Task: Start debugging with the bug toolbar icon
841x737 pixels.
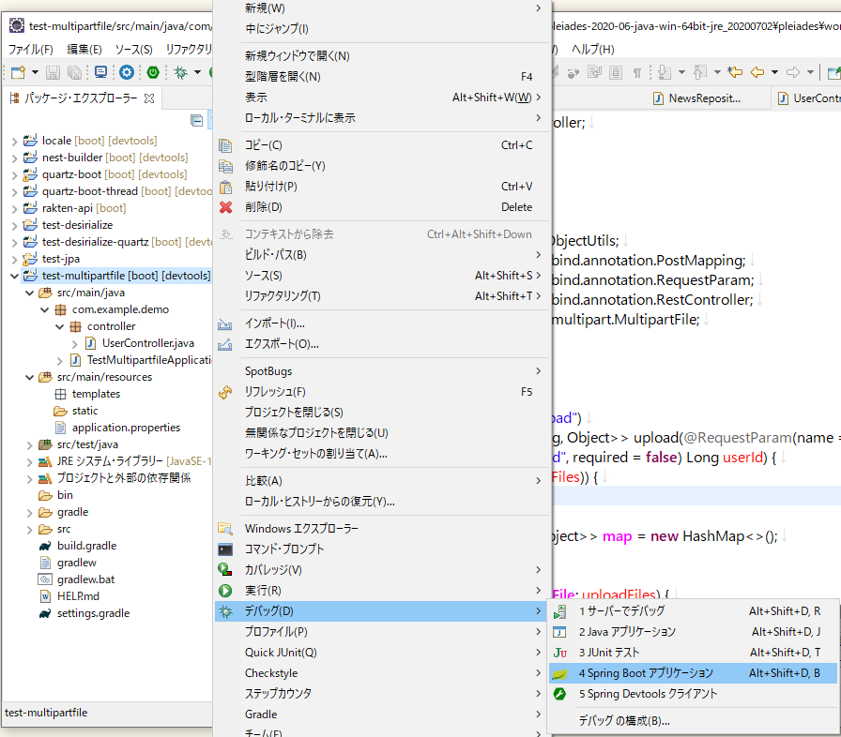Action: [x=179, y=71]
